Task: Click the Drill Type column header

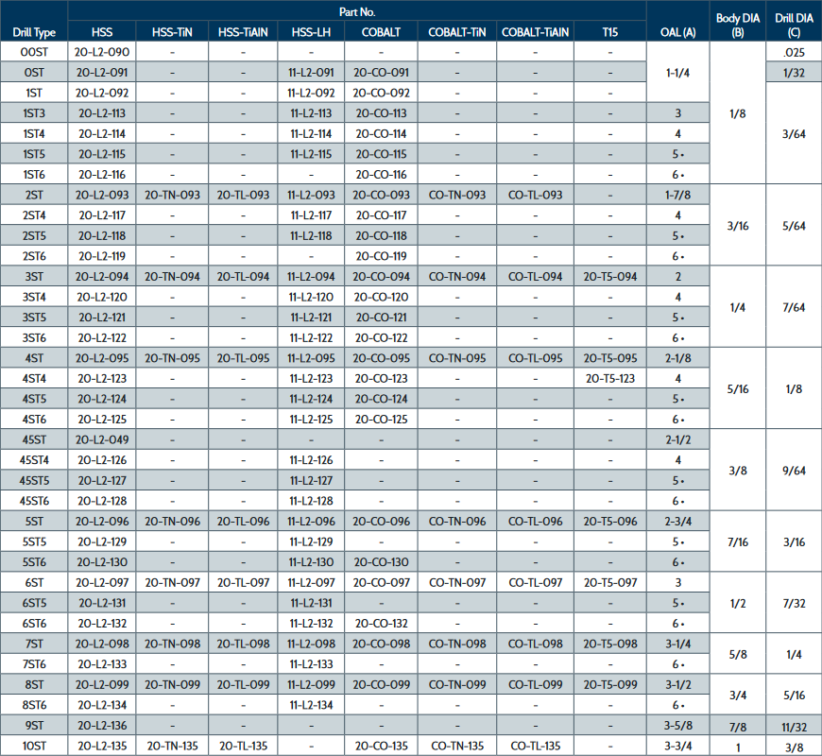Action: point(34,32)
